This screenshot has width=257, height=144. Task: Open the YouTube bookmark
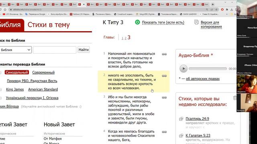(x=13, y=14)
